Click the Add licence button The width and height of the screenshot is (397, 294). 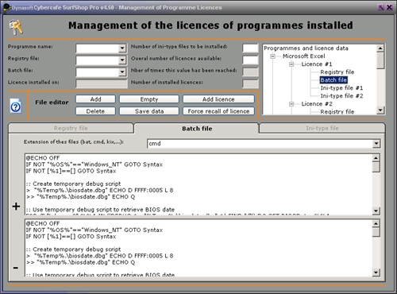[x=218, y=99]
